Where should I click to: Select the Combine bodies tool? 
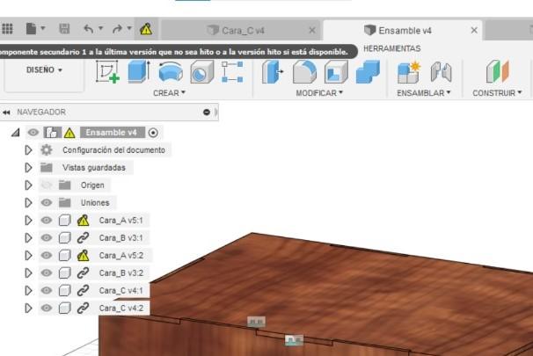click(368, 72)
